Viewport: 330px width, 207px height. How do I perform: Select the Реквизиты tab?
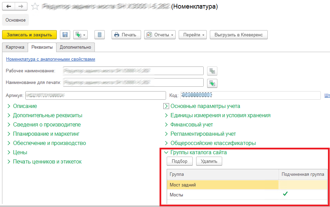tap(42, 47)
